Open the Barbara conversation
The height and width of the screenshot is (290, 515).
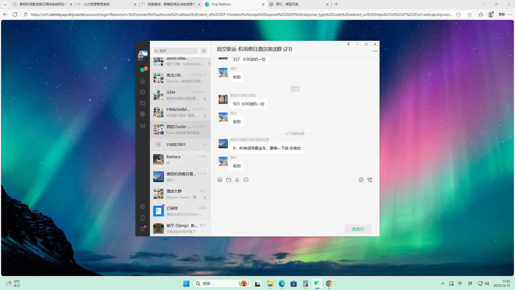(180, 160)
